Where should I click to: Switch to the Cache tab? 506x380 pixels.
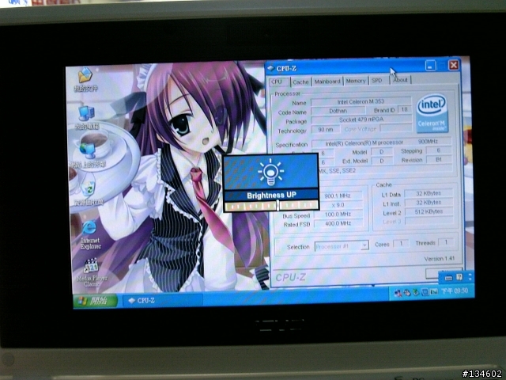tap(300, 82)
